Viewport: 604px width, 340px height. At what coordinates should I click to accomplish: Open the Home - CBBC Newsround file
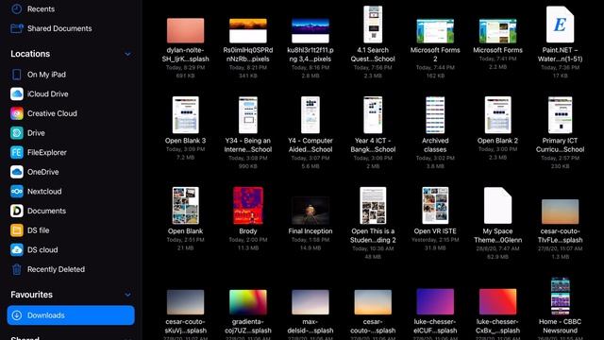(x=560, y=296)
